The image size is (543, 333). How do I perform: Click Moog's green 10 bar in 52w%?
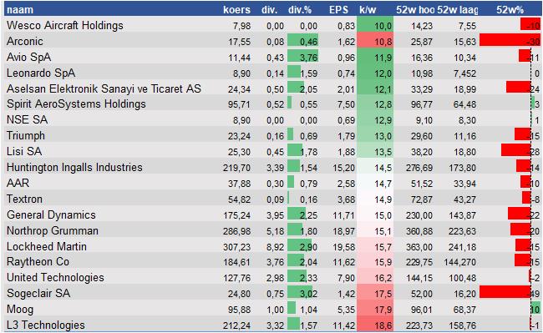(x=535, y=309)
